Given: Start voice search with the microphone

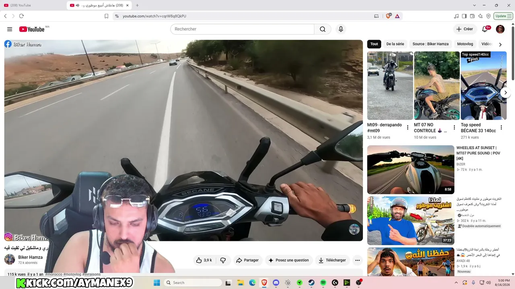Looking at the screenshot, I should pos(341,29).
